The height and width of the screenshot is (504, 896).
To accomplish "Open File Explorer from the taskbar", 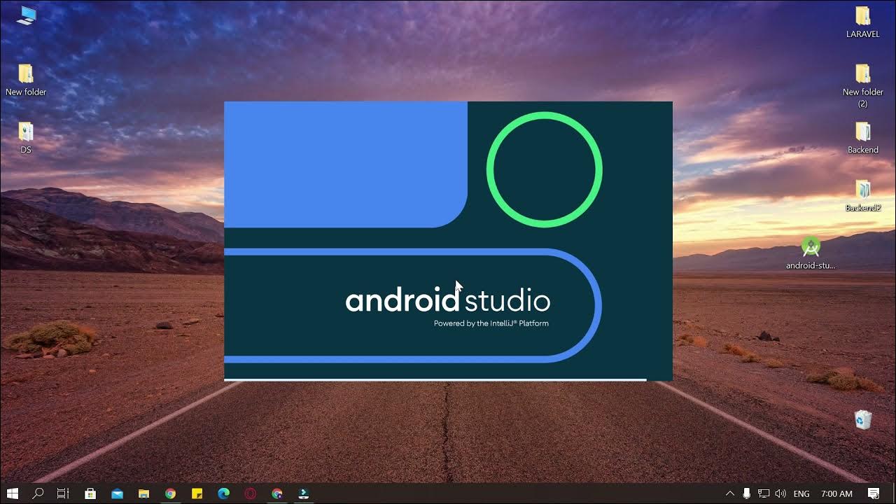I will coord(143,493).
